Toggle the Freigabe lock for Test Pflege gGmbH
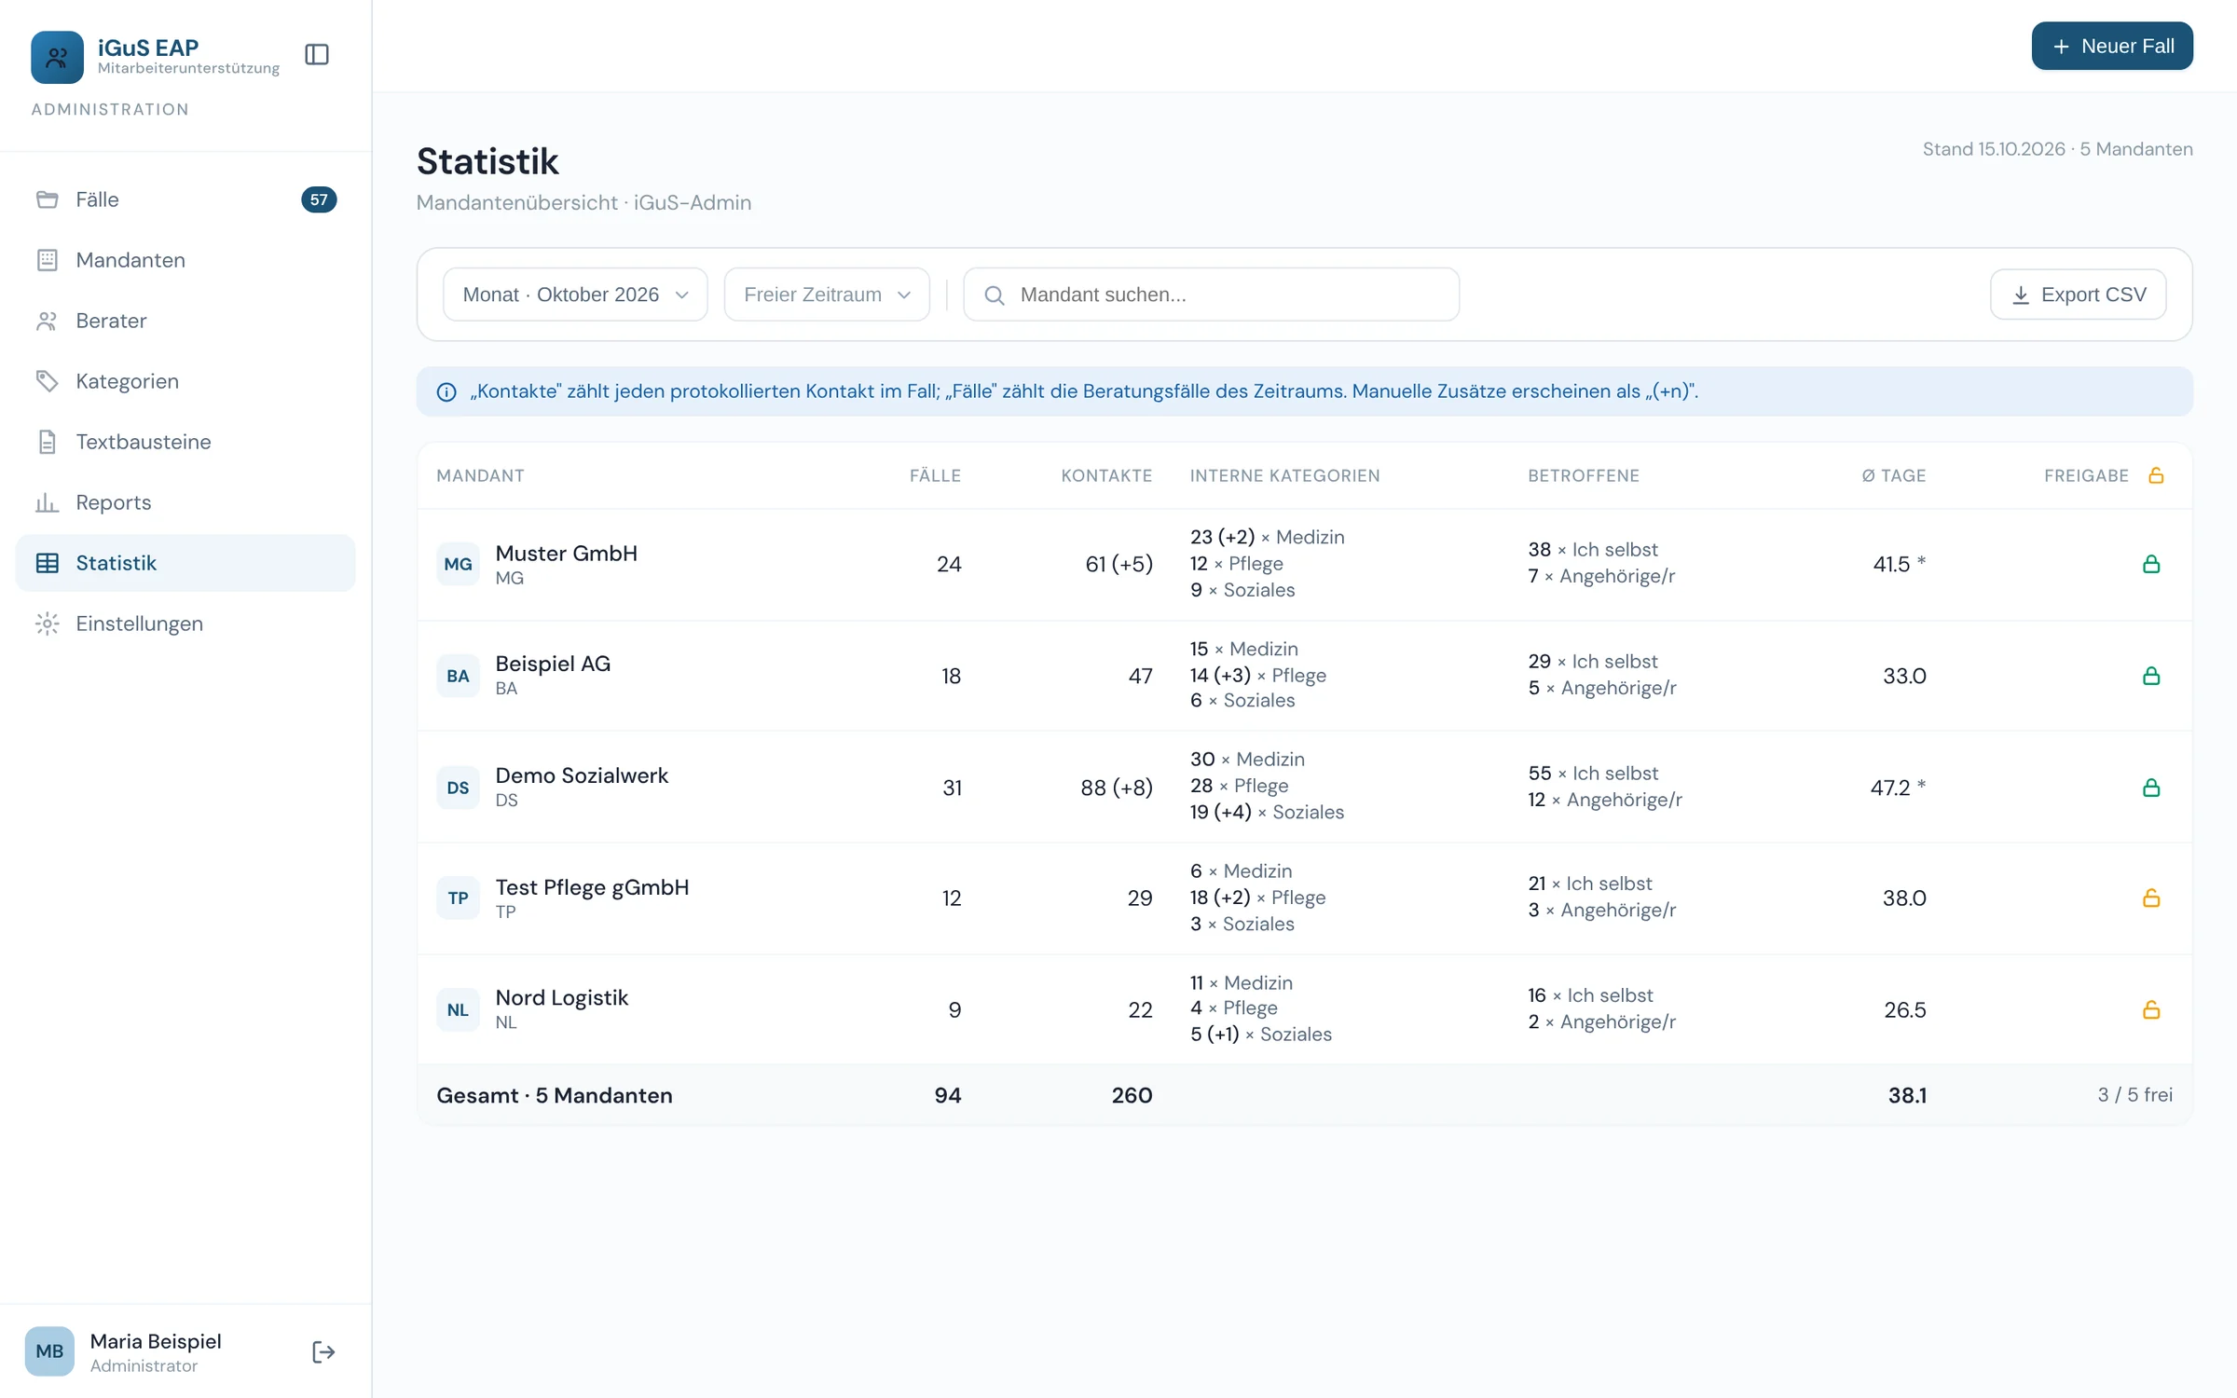This screenshot has width=2237, height=1398. (x=2151, y=898)
